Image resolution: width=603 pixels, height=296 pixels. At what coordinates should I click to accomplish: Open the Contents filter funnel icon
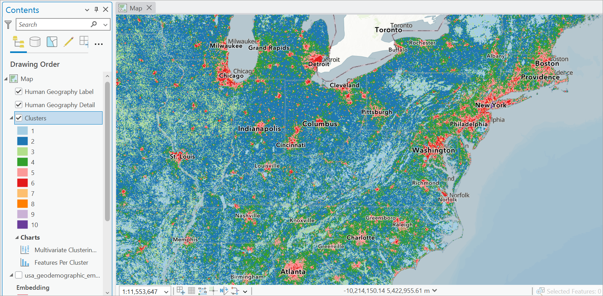coord(8,25)
